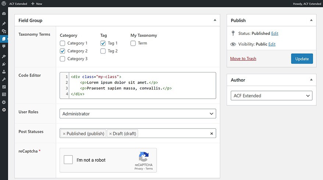
Task: Go to Users via sidebar icon
Action: [x=4, y=71]
